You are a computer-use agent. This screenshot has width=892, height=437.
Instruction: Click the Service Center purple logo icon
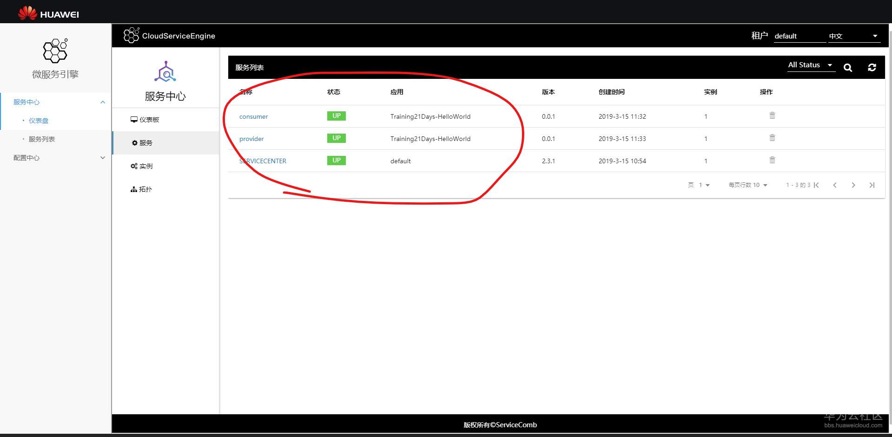click(165, 71)
